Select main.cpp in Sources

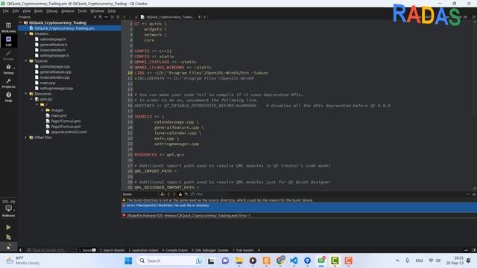48,83
